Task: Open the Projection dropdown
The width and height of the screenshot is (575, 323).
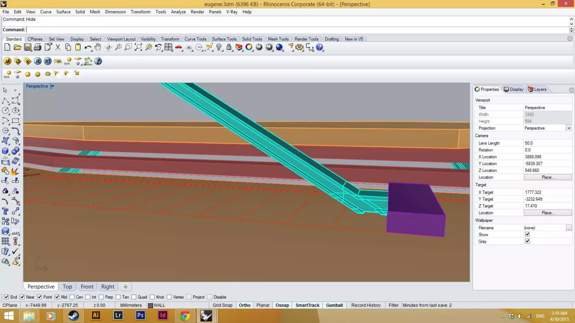Action: point(569,128)
